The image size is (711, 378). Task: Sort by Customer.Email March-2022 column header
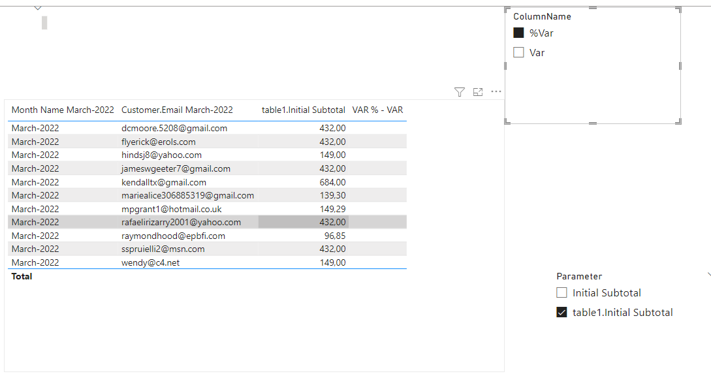[x=177, y=110]
